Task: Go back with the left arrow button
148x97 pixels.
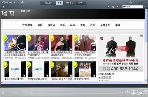Action: tap(22, 2)
